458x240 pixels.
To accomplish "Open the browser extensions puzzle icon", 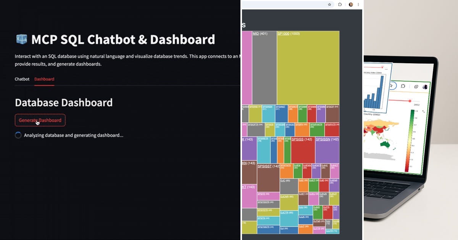I will (x=340, y=5).
